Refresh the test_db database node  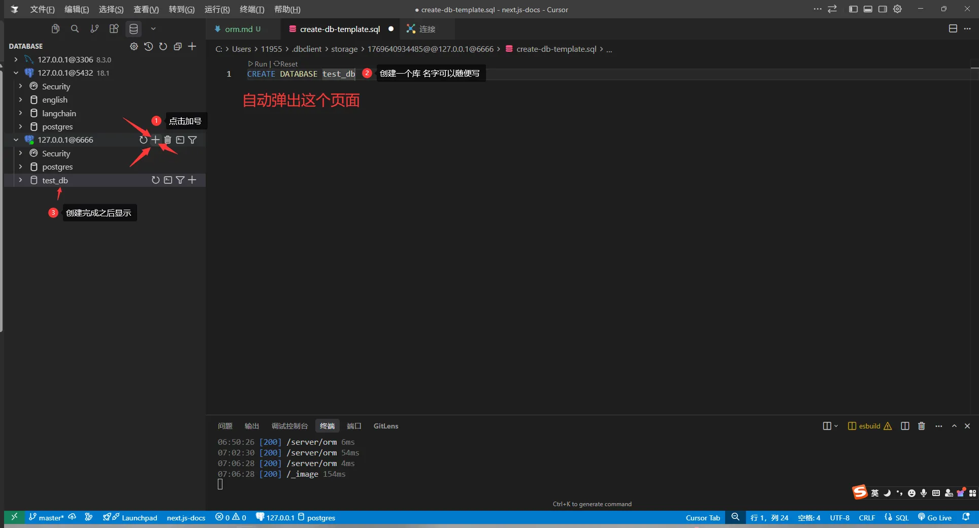pos(155,180)
